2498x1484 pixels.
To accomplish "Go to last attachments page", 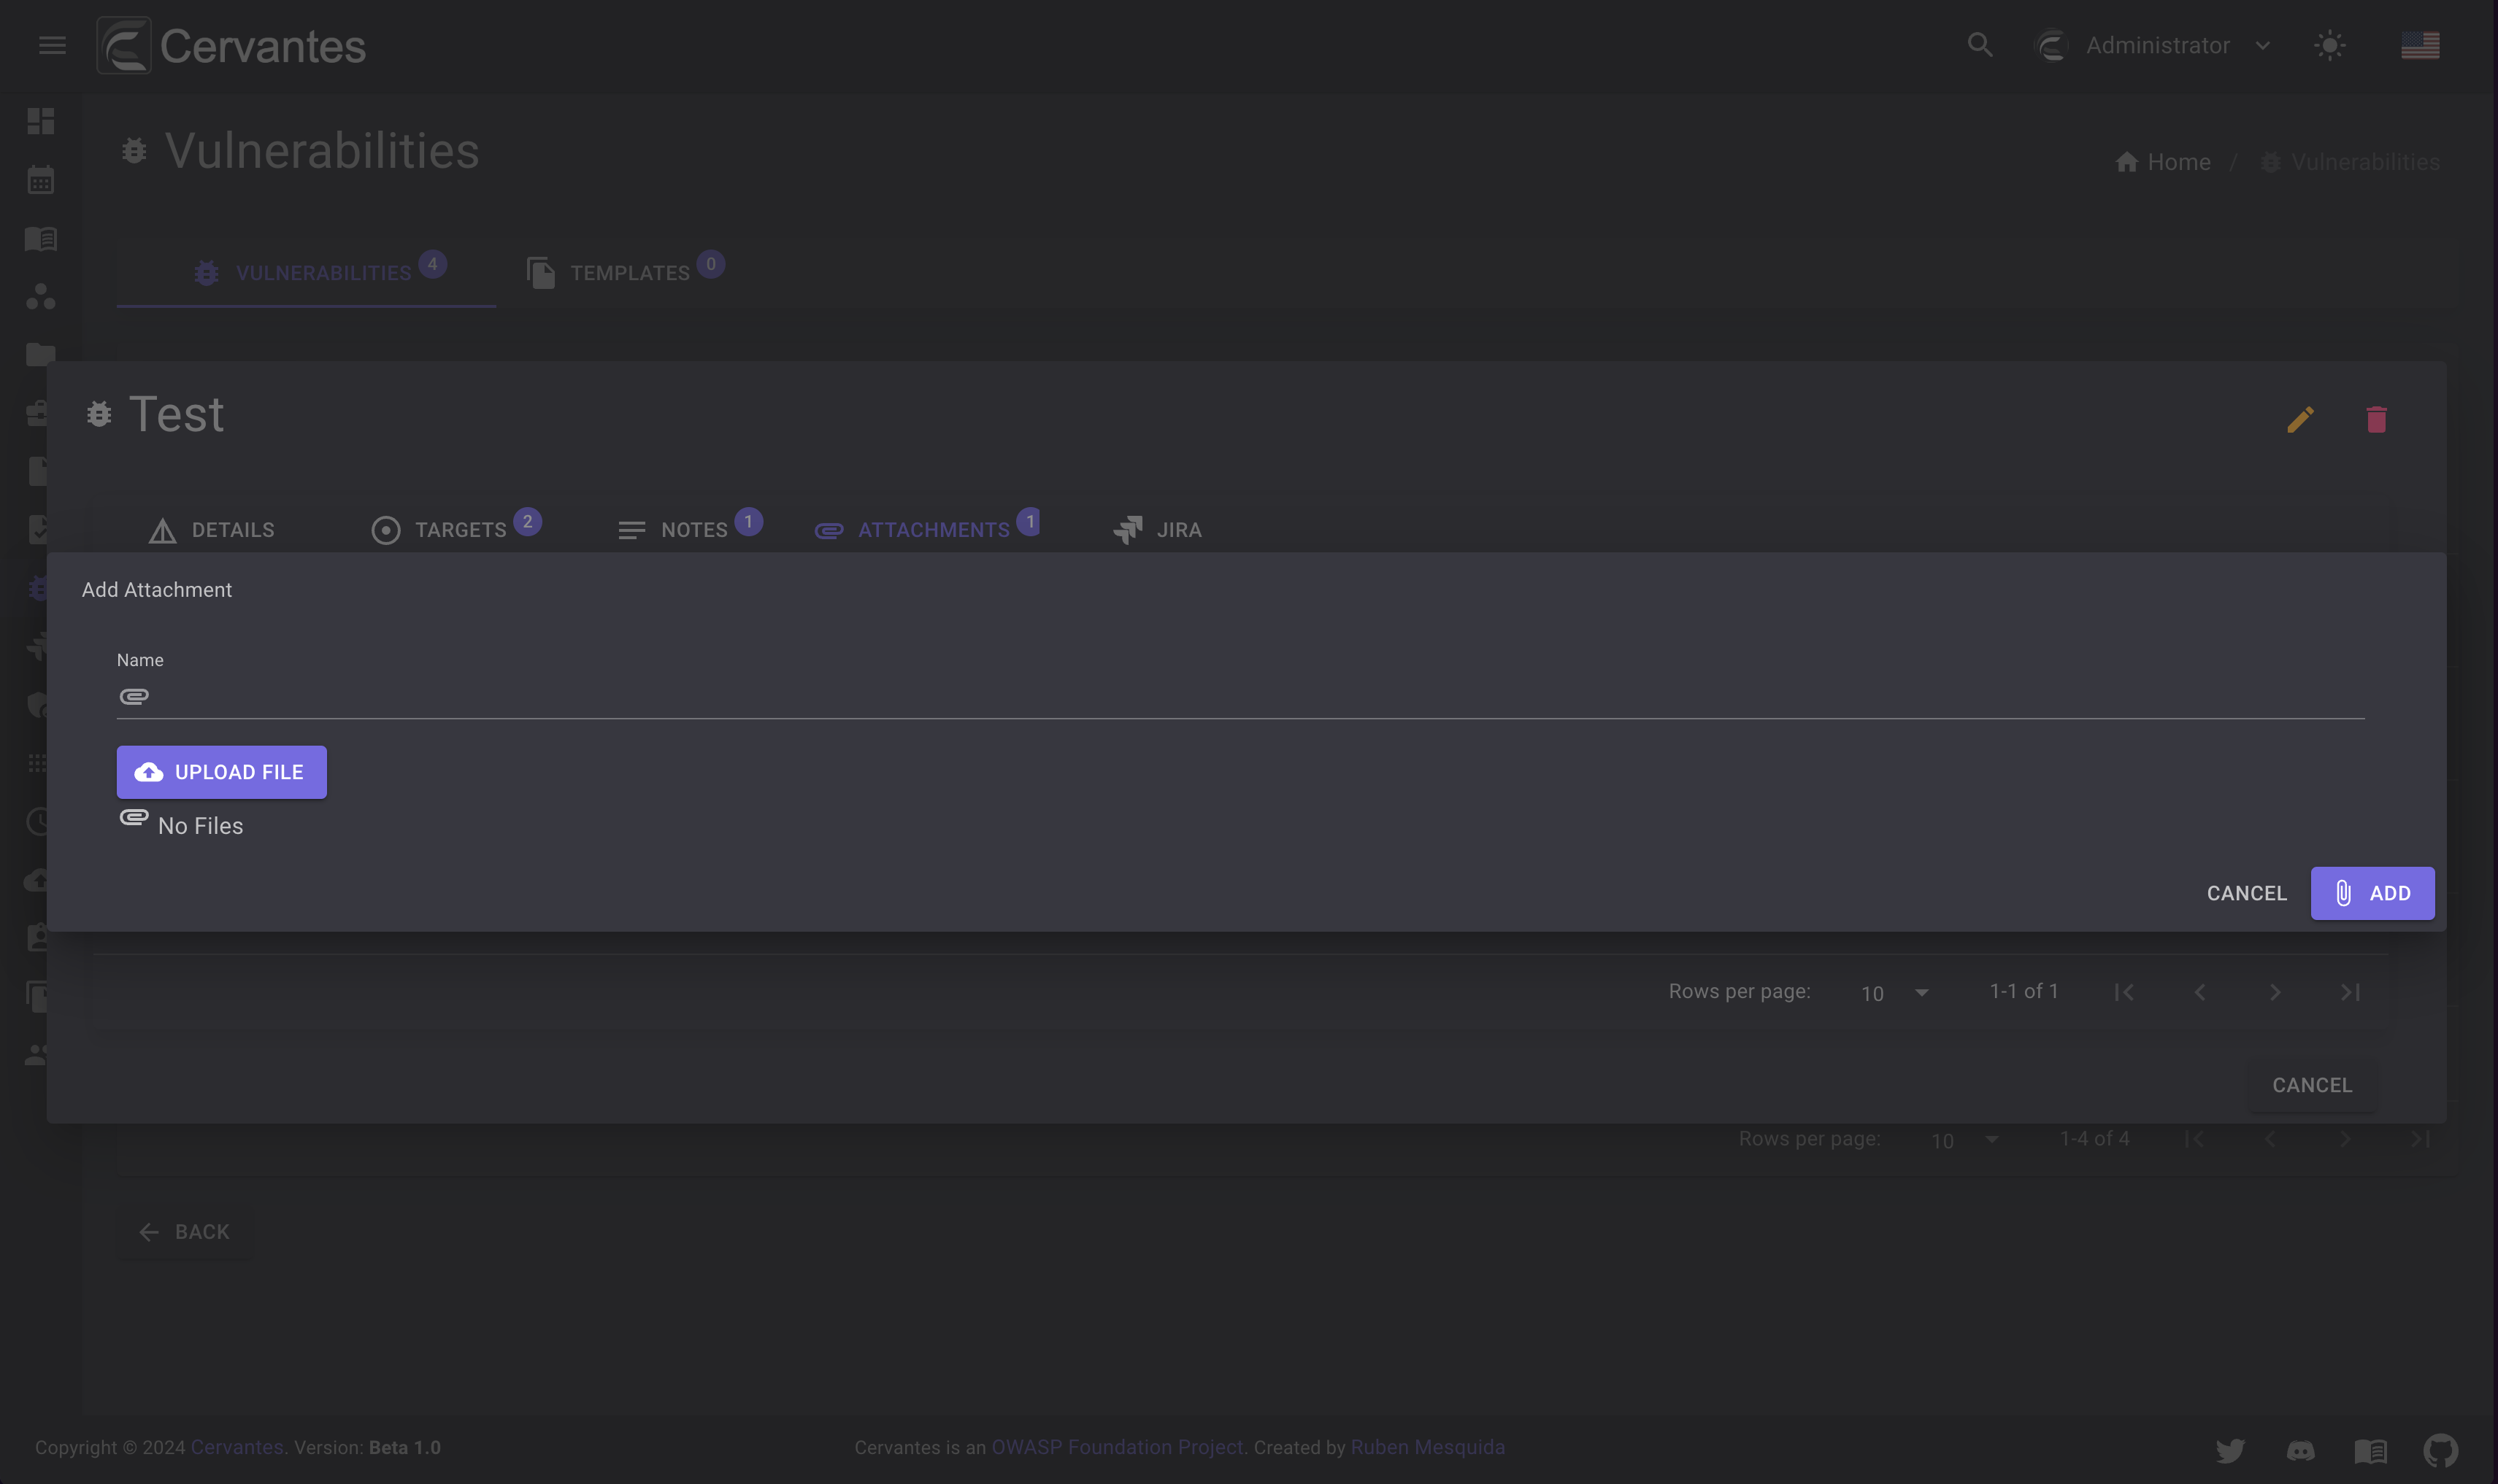I will (x=2350, y=992).
